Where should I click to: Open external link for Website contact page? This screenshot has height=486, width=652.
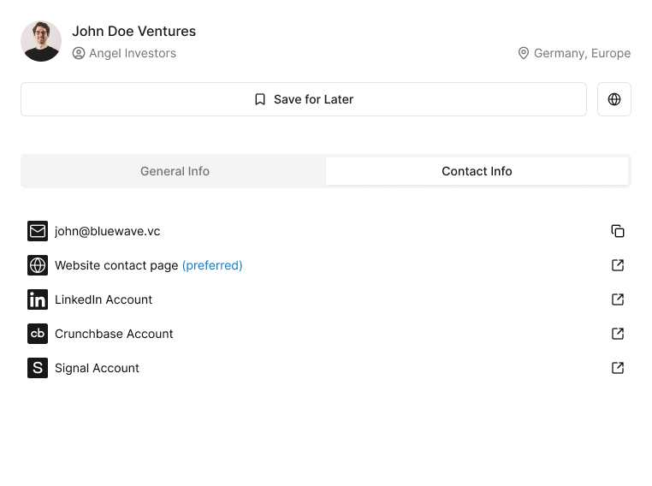(x=618, y=265)
